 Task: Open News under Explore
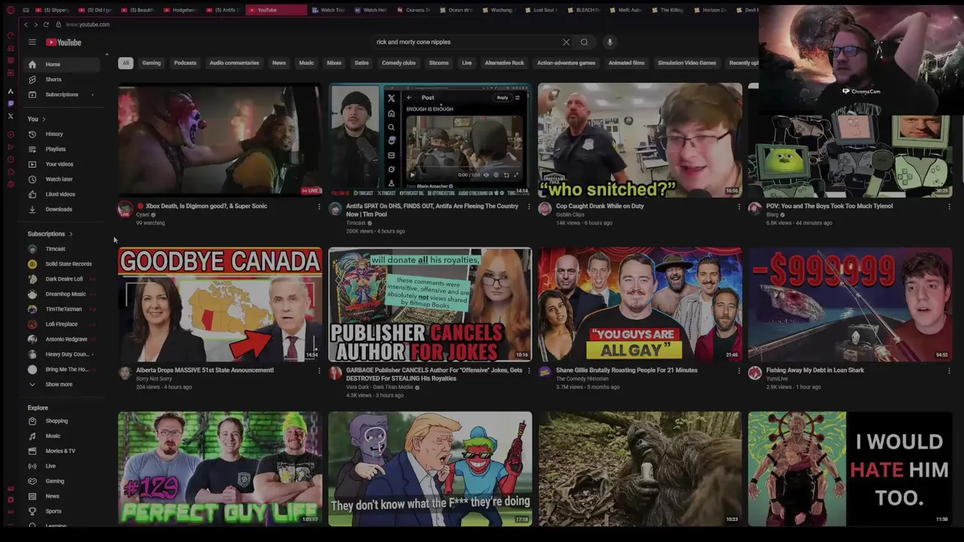(x=62, y=496)
